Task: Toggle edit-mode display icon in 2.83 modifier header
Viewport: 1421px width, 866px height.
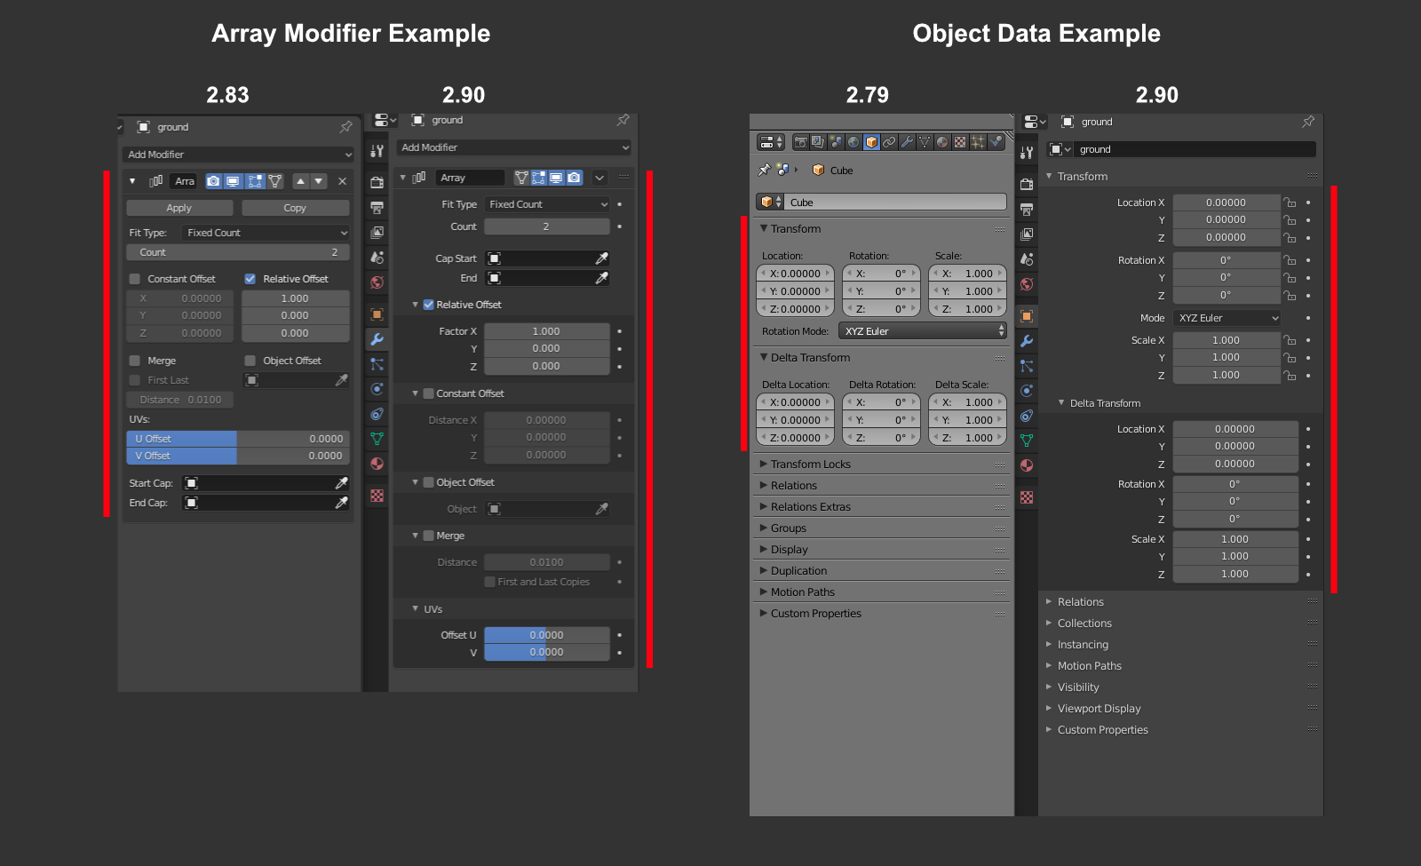Action: (x=255, y=181)
